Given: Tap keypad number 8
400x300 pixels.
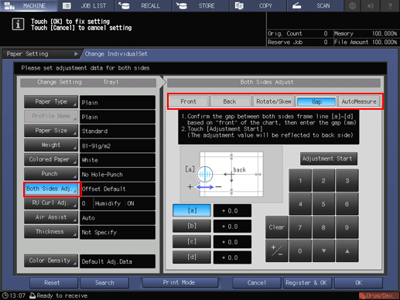Looking at the screenshot, I should (x=323, y=227).
